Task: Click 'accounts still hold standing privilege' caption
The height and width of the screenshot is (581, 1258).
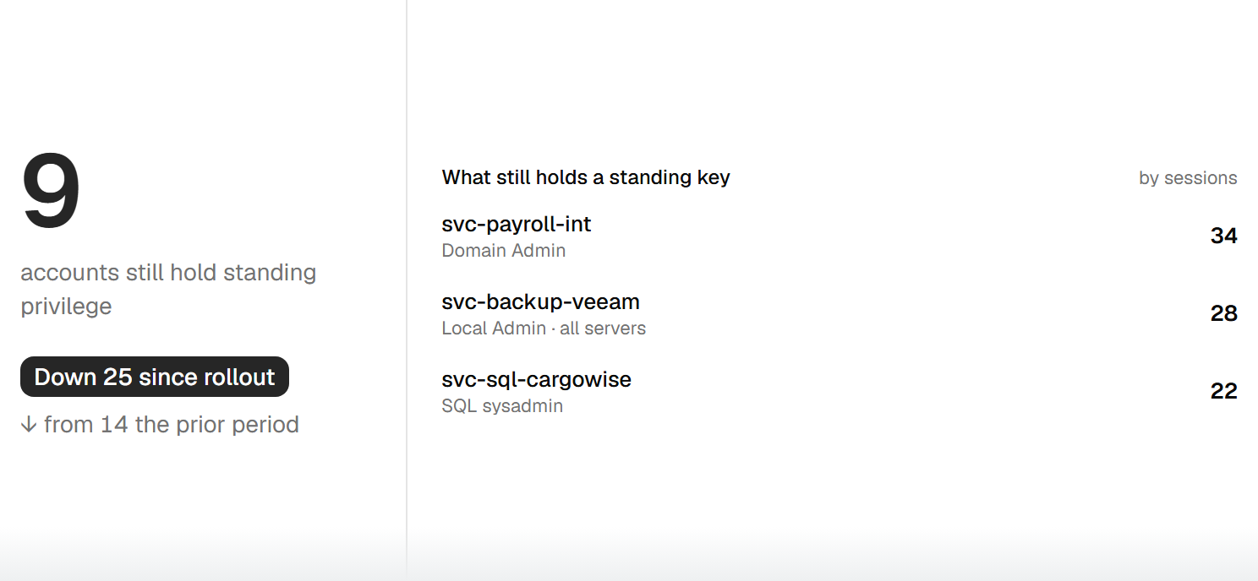Action: click(x=168, y=289)
